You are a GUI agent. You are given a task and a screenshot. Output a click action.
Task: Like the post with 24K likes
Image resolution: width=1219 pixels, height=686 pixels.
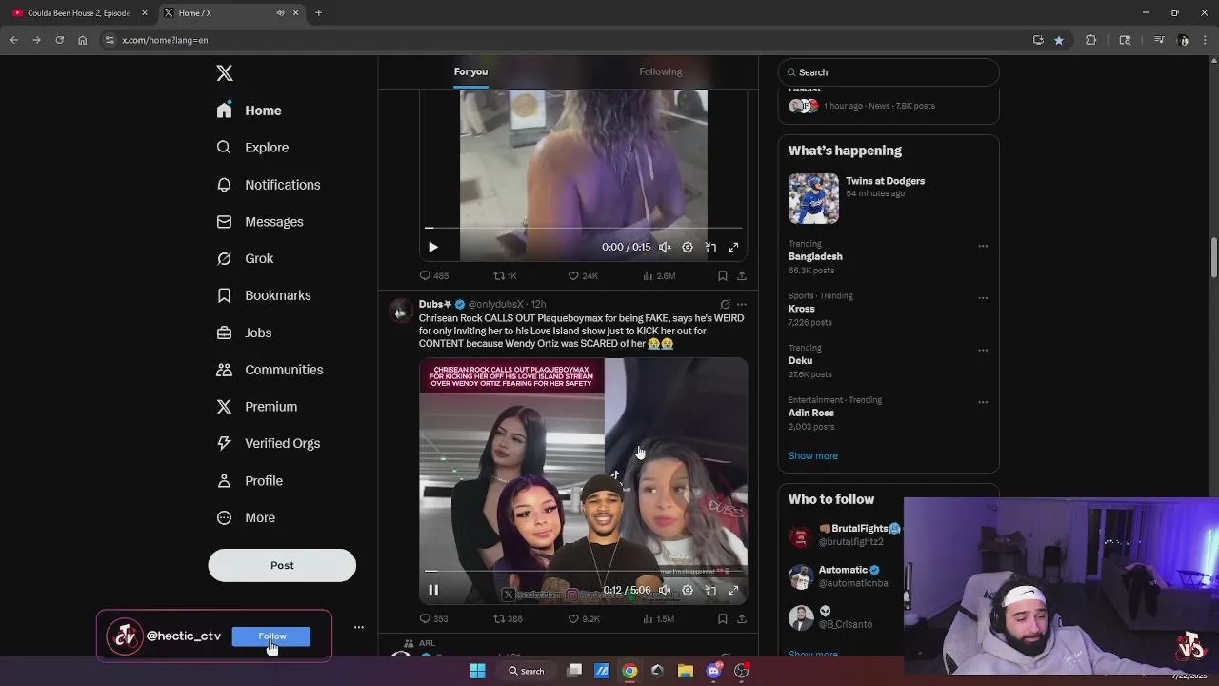point(583,276)
